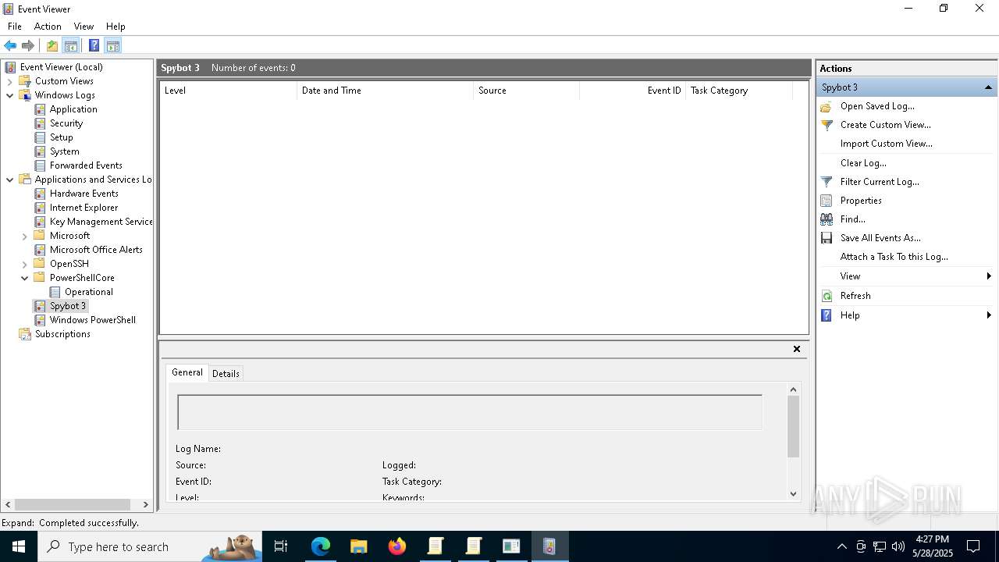Select the Application log icon

tap(41, 109)
